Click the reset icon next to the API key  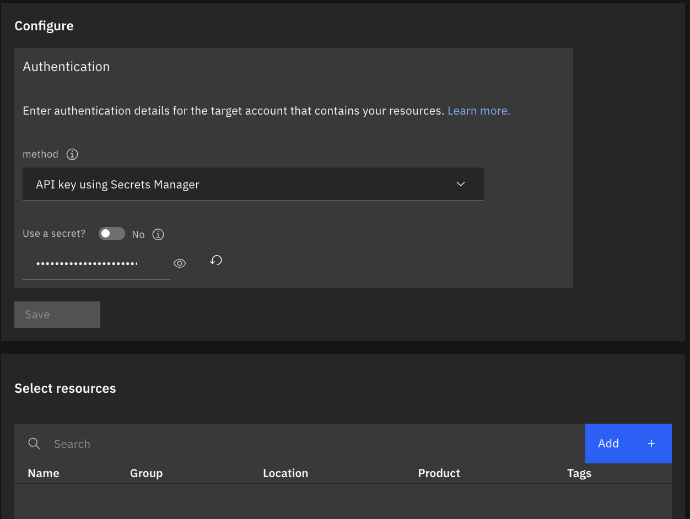click(x=215, y=260)
